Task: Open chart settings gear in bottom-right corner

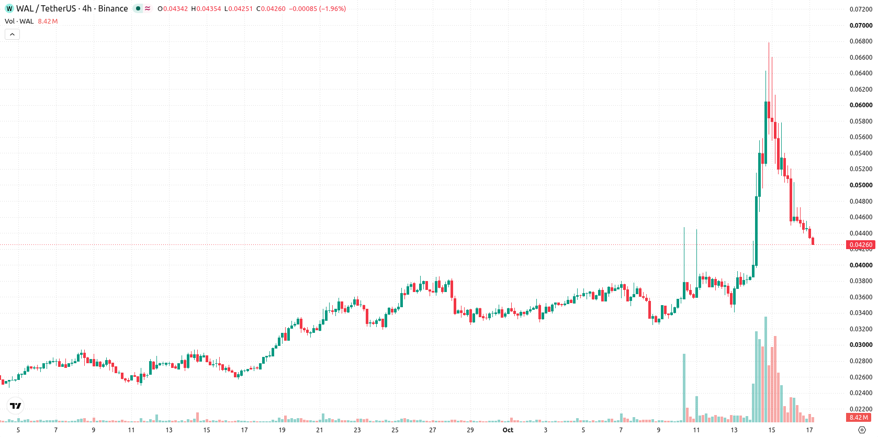Action: pyautogui.click(x=862, y=430)
